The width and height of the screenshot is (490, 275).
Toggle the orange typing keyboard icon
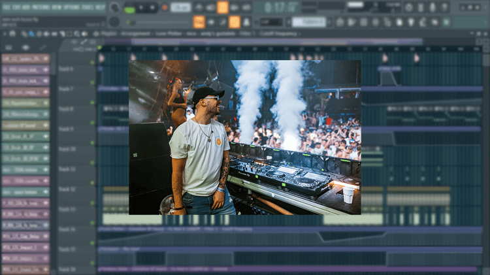[199, 22]
